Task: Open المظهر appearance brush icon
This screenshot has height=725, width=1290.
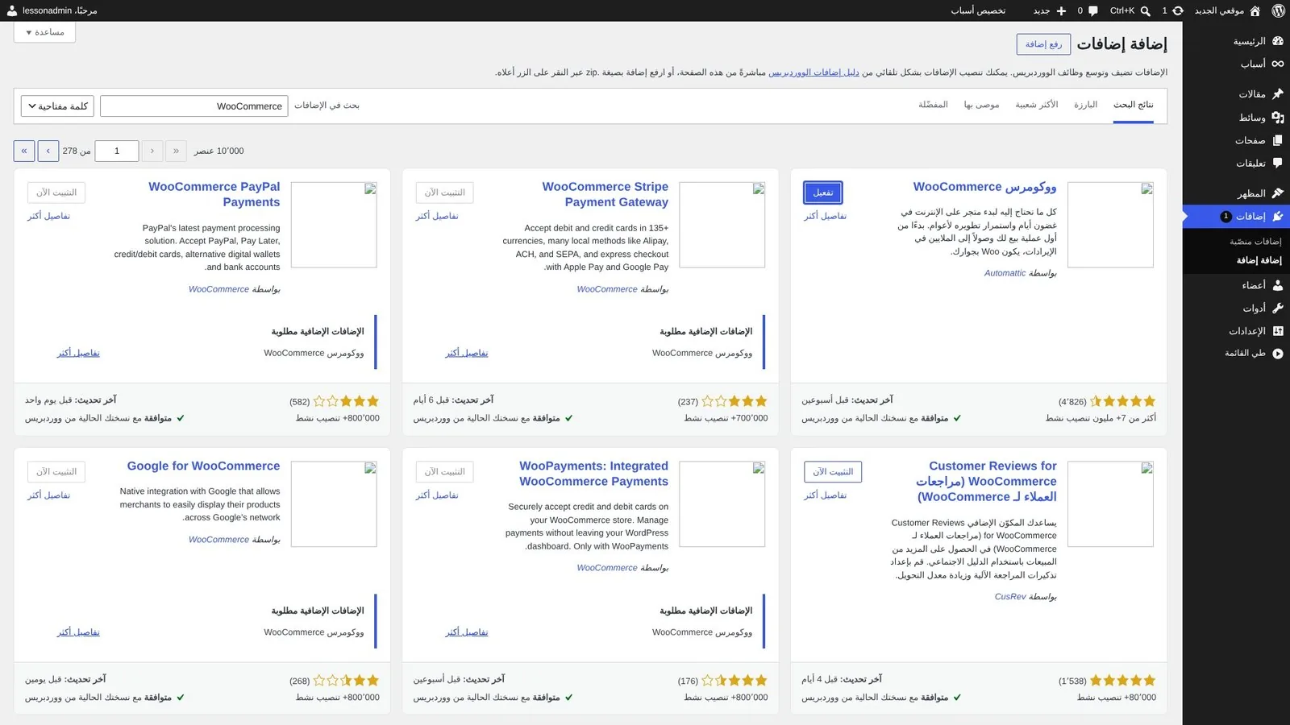Action: tap(1278, 193)
